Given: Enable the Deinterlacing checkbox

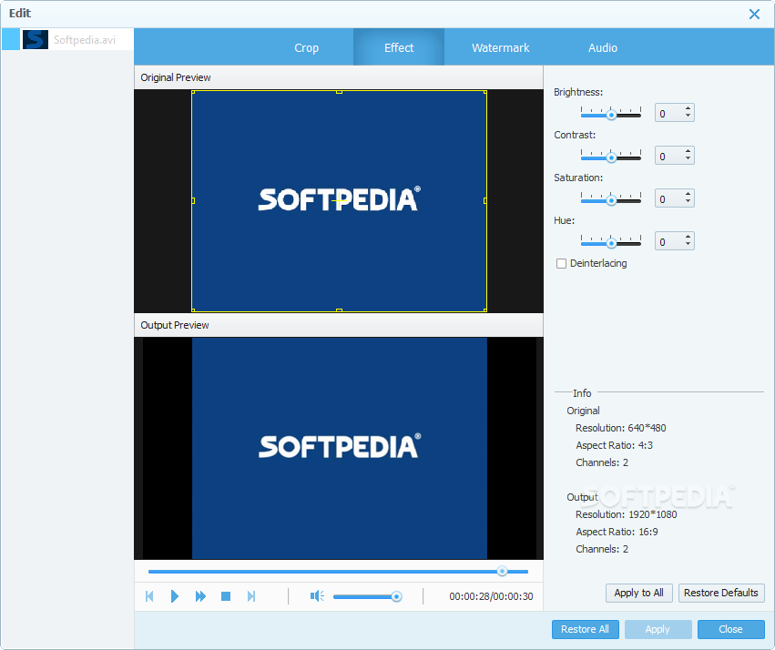Looking at the screenshot, I should click(561, 264).
